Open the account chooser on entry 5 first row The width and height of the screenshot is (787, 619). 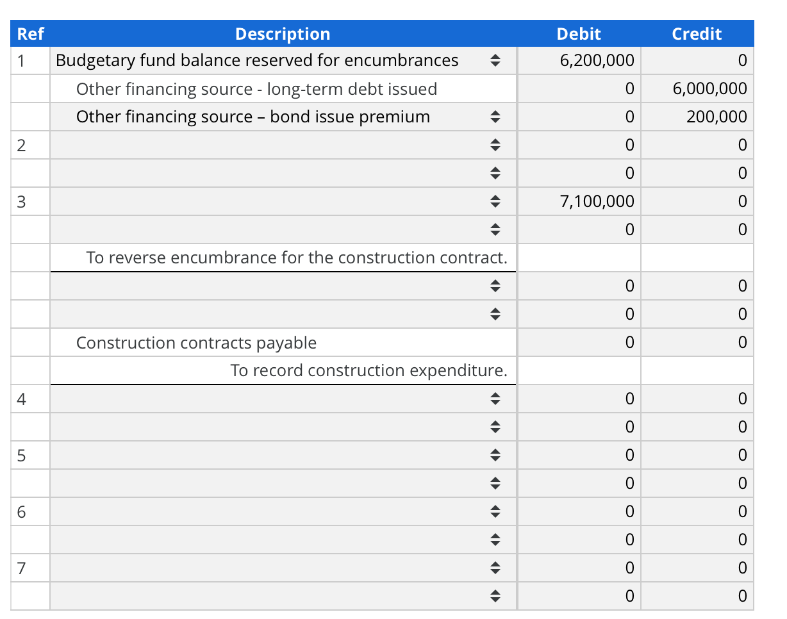[495, 455]
